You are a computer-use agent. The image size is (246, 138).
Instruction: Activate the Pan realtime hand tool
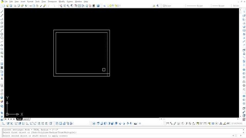(x=61, y=6)
